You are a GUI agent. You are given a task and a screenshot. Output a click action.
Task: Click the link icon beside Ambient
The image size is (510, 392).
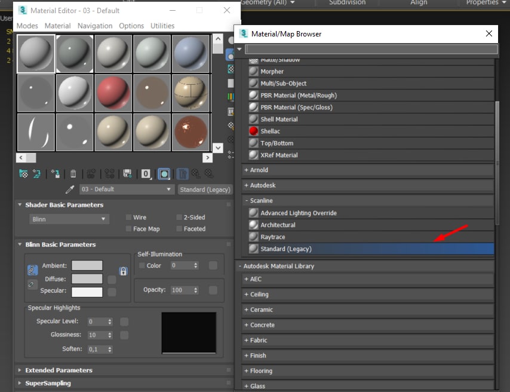pyautogui.click(x=32, y=270)
